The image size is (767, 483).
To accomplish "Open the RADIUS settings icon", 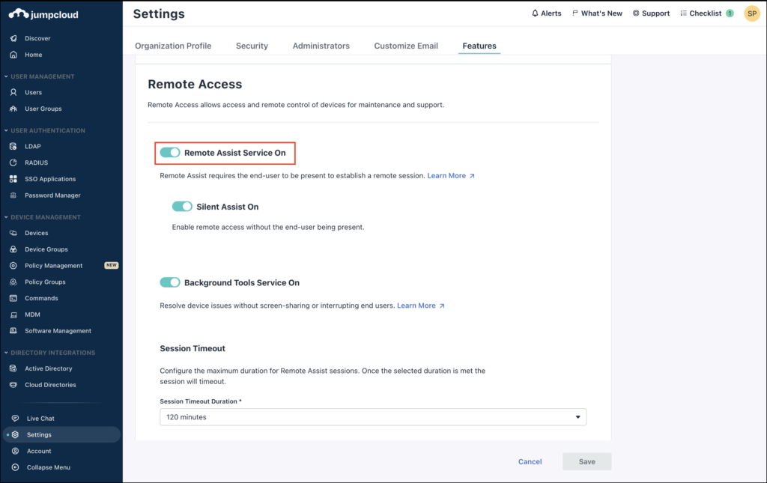I will point(14,162).
